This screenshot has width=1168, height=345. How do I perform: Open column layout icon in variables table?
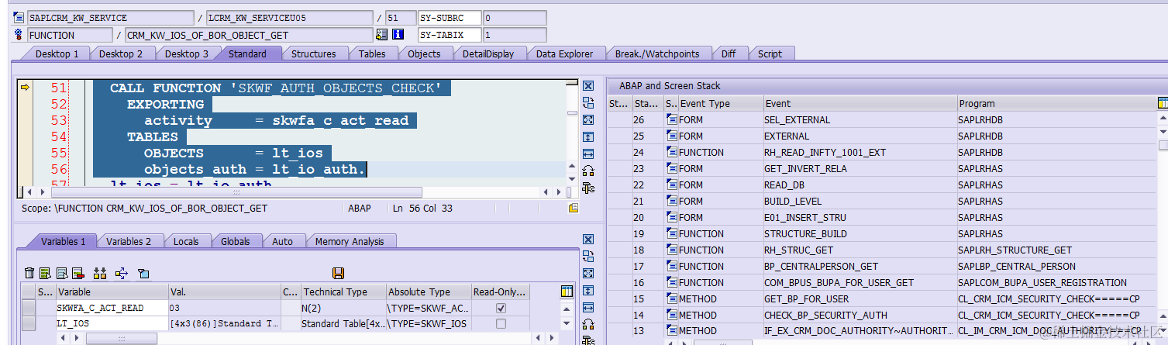567,292
